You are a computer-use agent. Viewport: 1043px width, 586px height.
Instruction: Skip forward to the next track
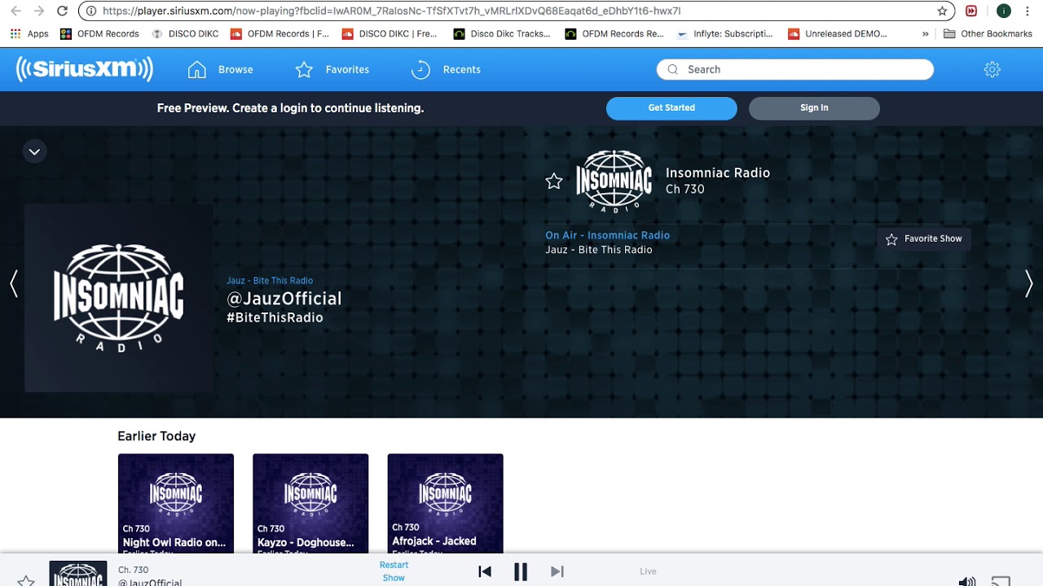[557, 571]
